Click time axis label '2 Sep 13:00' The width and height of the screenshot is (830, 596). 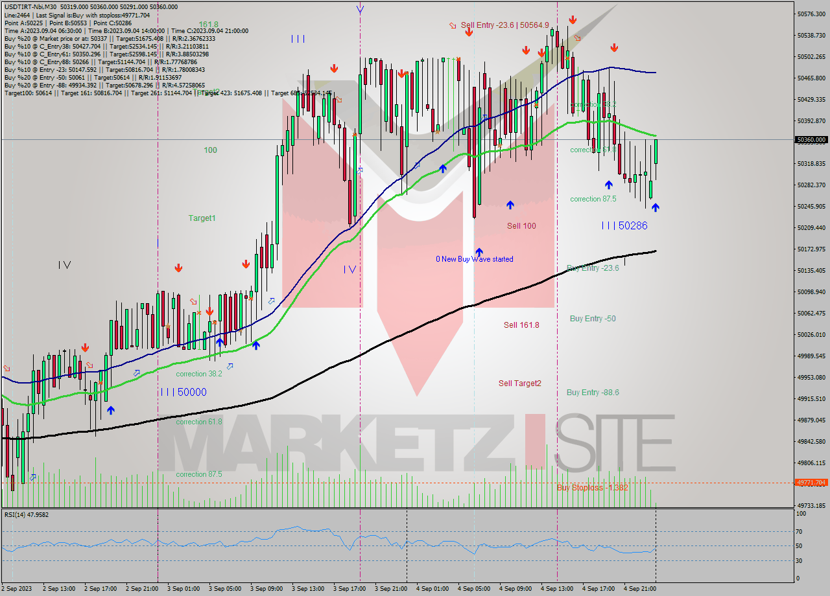(58, 589)
